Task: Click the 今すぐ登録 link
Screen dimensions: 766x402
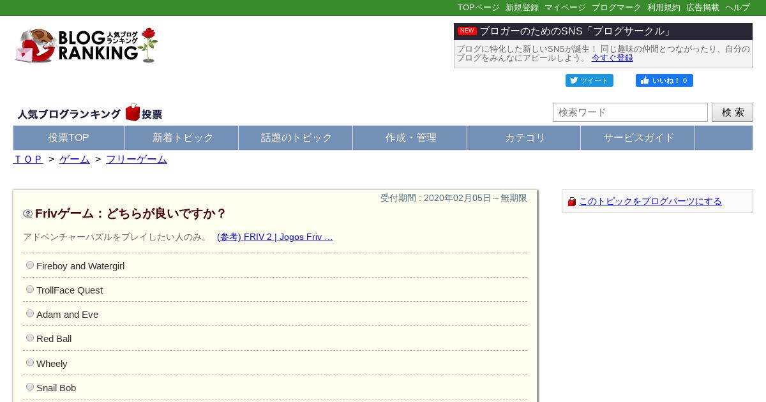Action: pos(612,58)
